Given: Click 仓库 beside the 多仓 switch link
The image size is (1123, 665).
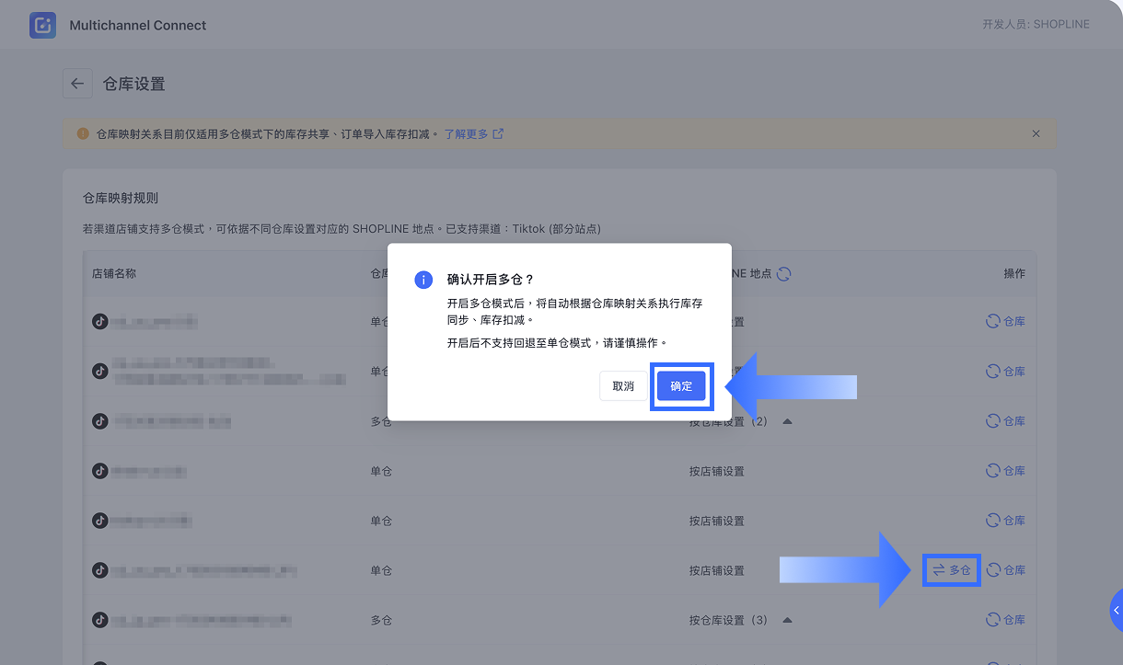Looking at the screenshot, I should [1005, 570].
